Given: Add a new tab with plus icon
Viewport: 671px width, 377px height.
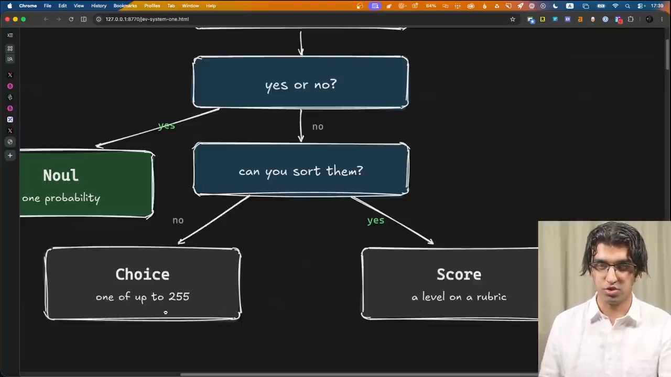Looking at the screenshot, I should click(x=10, y=155).
